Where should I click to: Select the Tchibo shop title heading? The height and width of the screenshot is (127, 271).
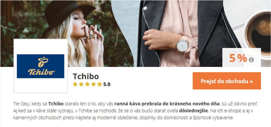click(86, 76)
